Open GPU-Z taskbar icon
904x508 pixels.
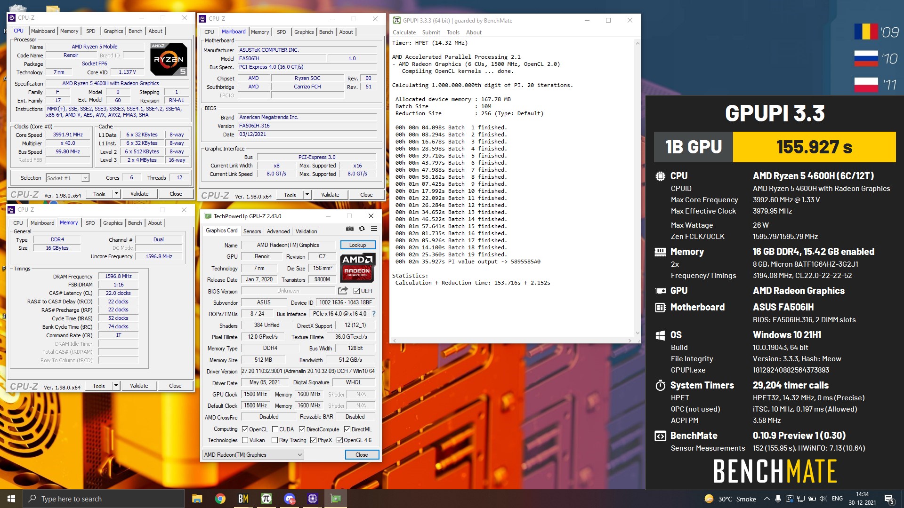pyautogui.click(x=336, y=499)
